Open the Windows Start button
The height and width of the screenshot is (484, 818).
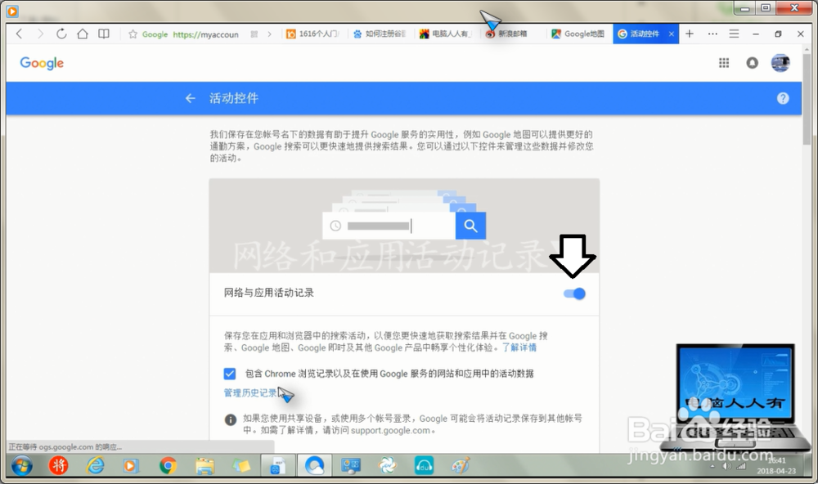coord(22,466)
